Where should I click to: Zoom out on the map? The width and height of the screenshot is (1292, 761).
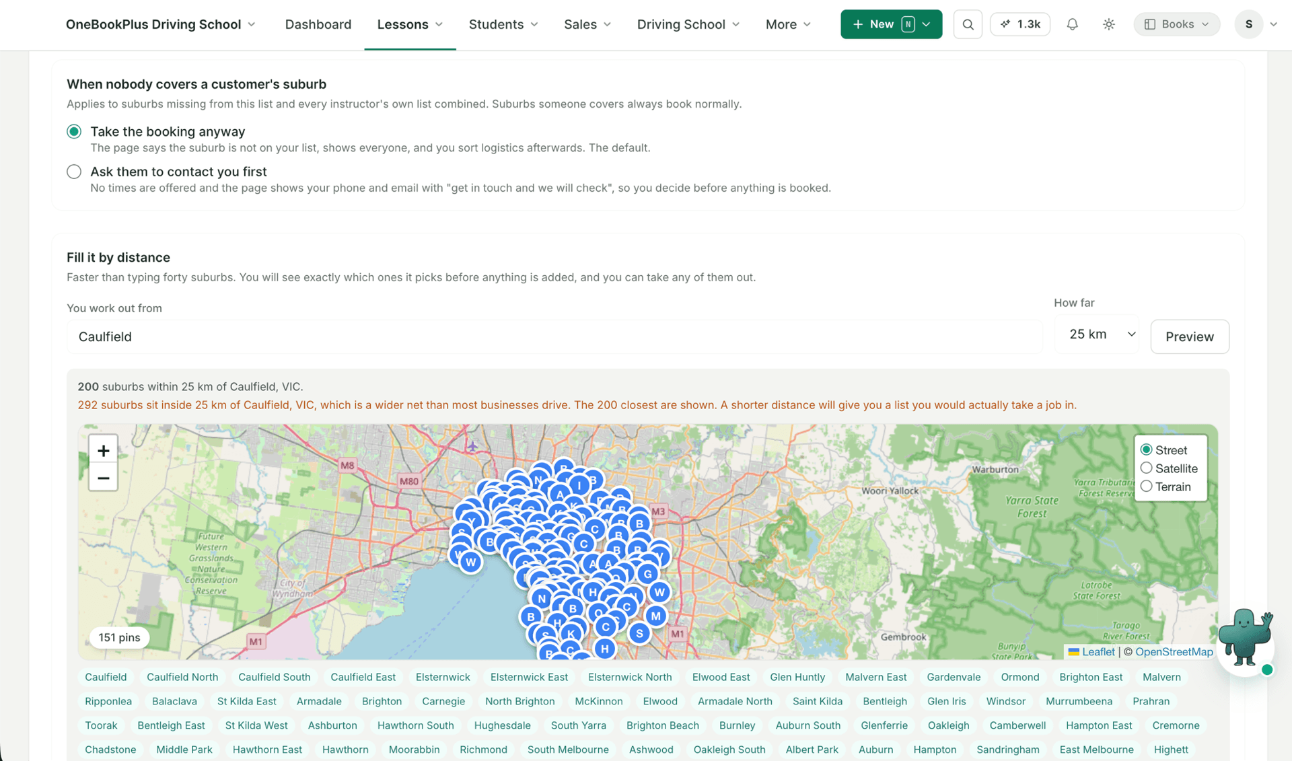click(x=103, y=478)
